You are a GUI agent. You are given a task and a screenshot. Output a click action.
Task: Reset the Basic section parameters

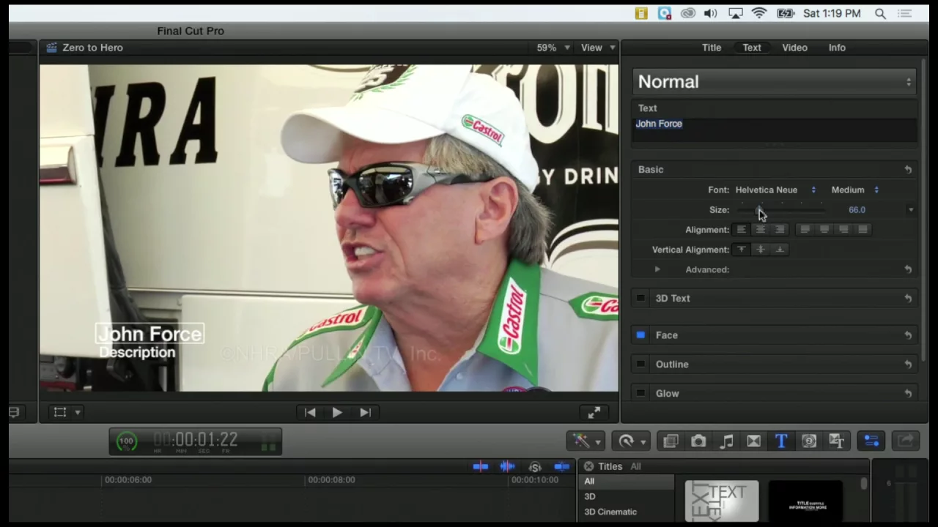[x=908, y=170]
